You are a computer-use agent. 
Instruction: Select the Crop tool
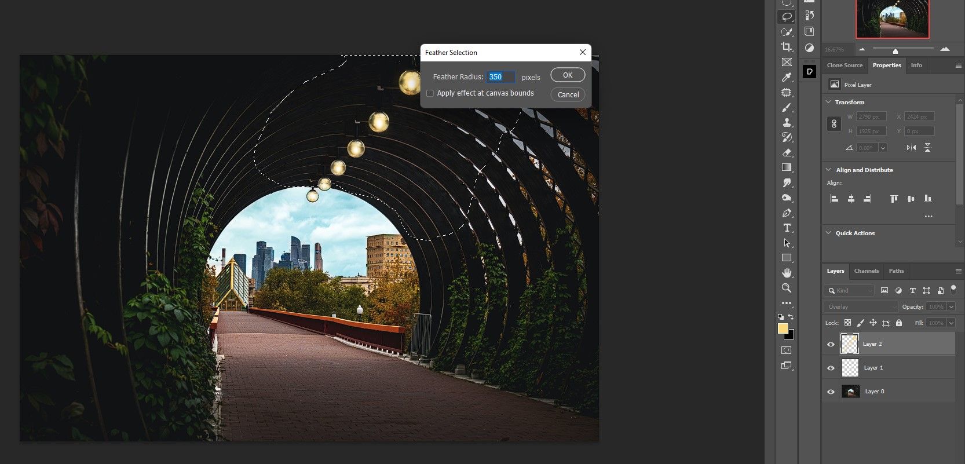(x=787, y=47)
